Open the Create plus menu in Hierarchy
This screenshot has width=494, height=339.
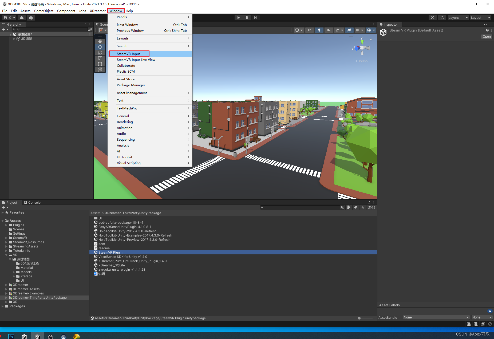pos(5,29)
